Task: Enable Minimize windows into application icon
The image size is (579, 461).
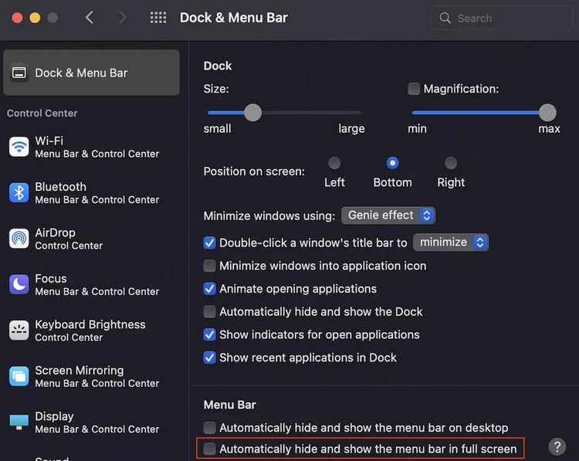Action: (x=209, y=266)
